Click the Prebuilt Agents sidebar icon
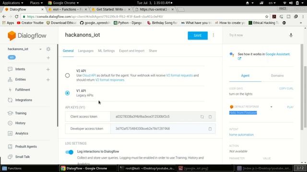The image size is (307, 172). click(10, 147)
